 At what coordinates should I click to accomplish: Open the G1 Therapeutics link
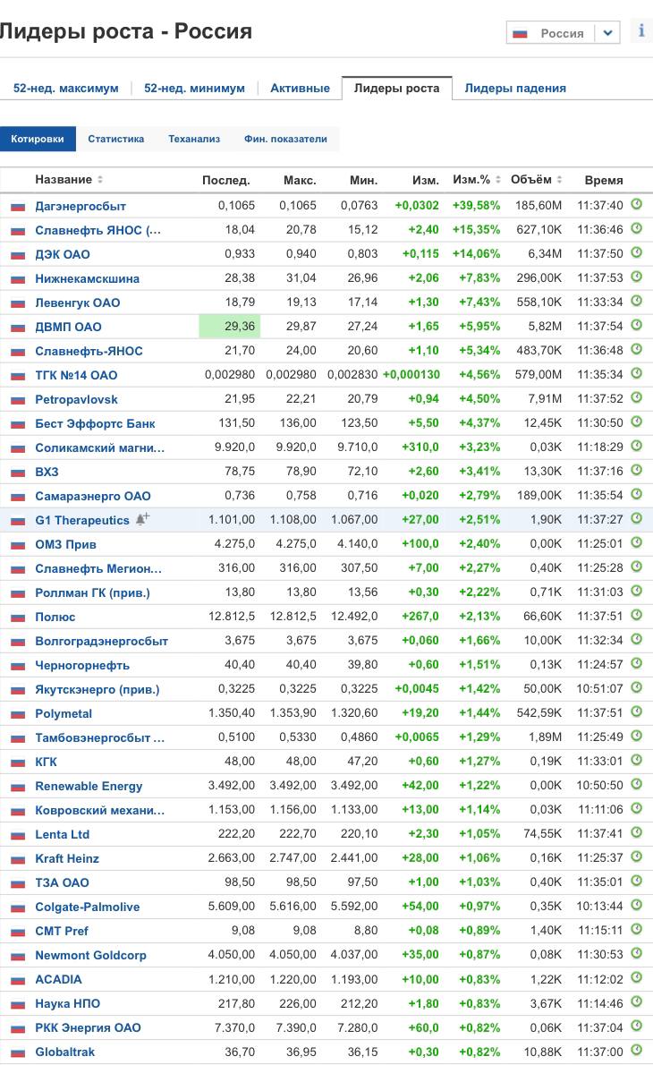point(82,520)
